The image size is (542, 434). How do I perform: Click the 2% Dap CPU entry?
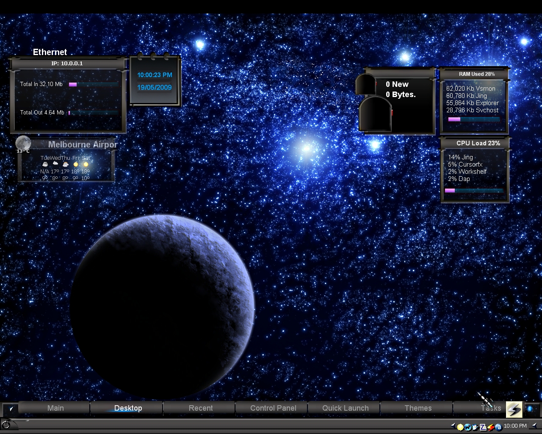click(459, 179)
